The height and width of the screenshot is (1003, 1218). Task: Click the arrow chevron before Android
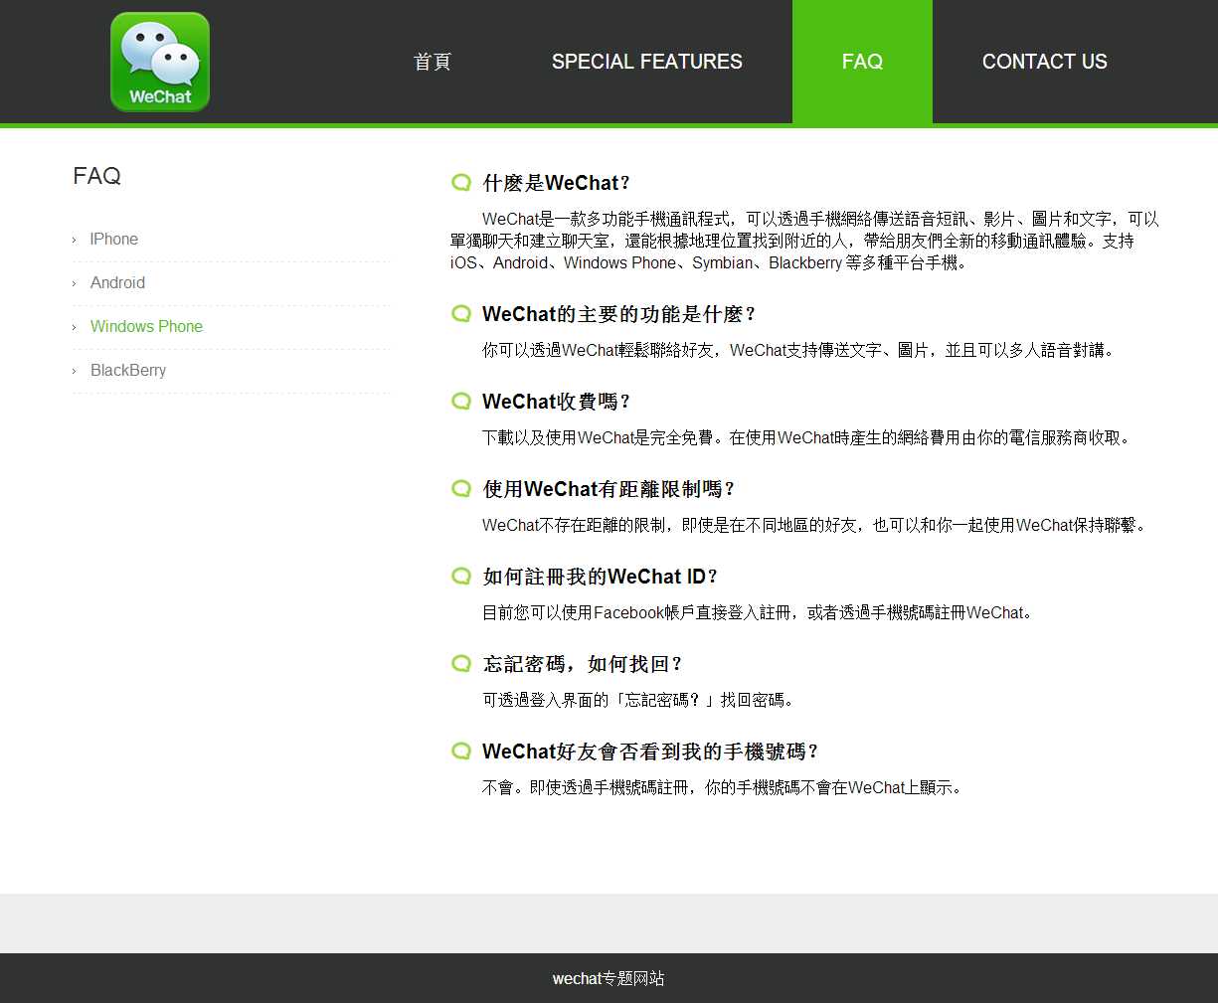click(x=75, y=284)
